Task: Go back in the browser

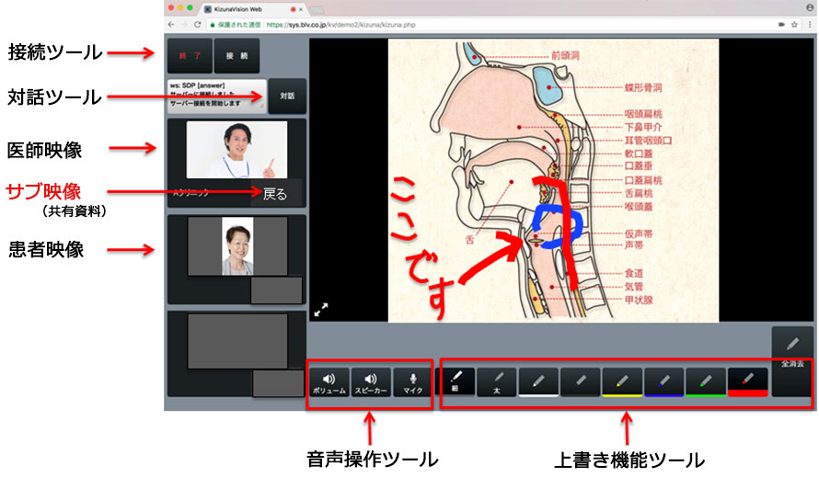Action: tap(171, 25)
